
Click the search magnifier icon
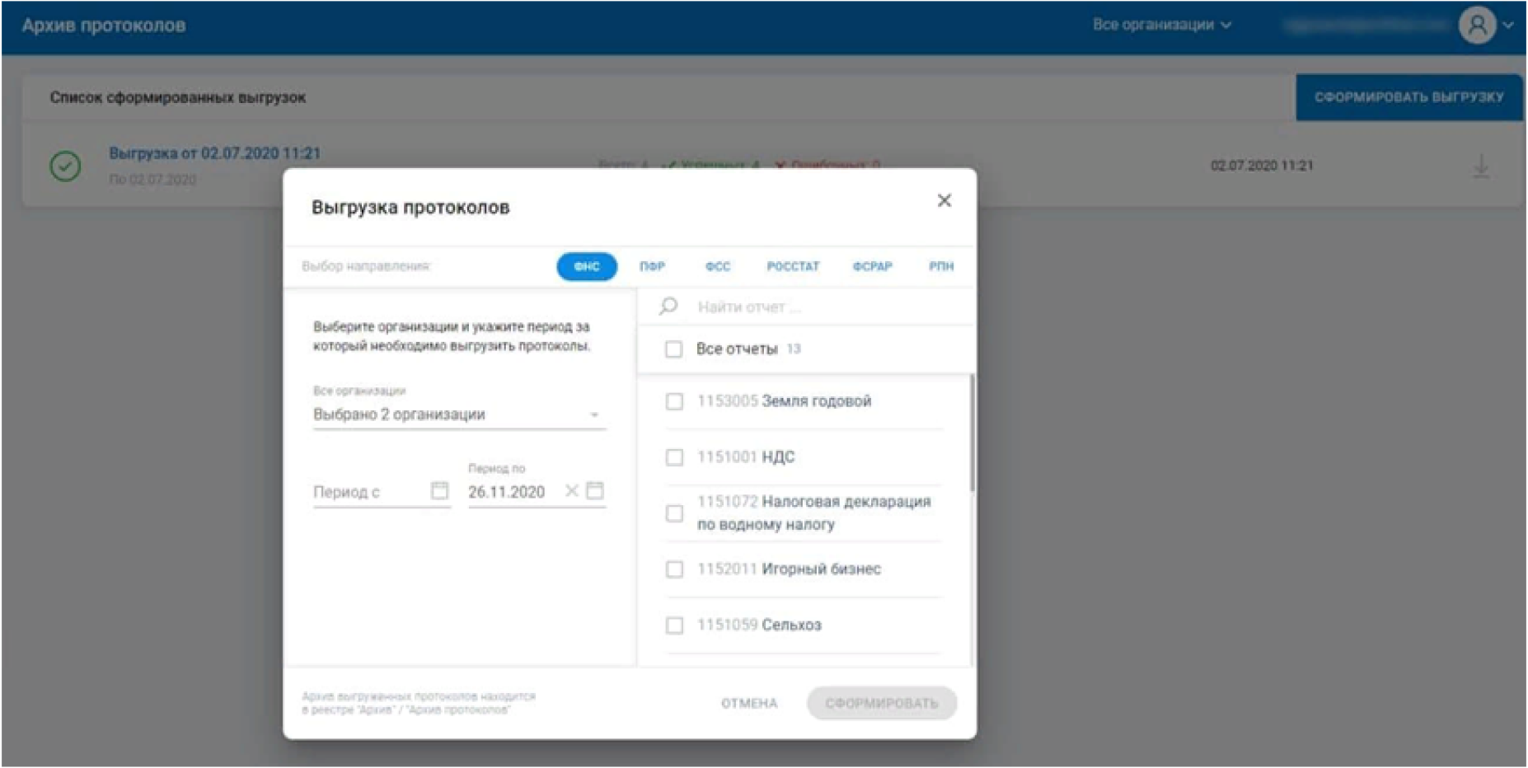click(668, 307)
